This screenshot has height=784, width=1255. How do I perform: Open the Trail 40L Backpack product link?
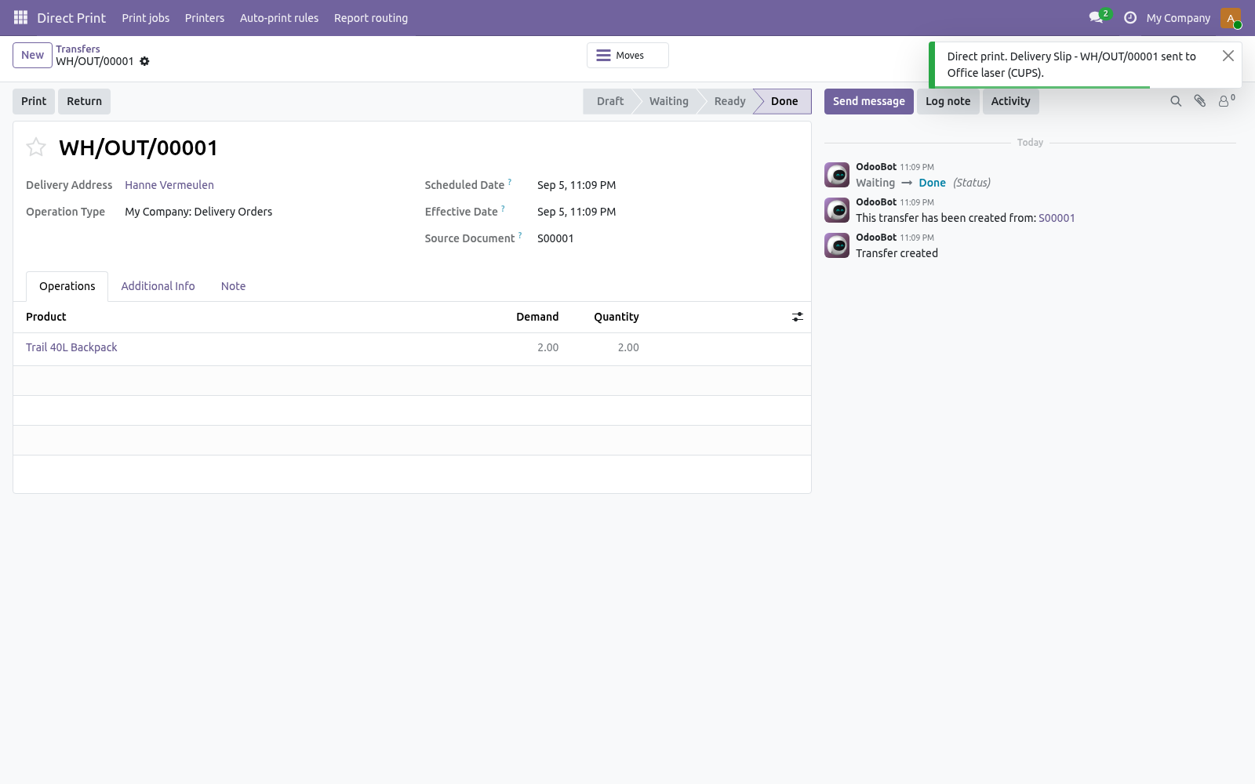click(x=71, y=347)
